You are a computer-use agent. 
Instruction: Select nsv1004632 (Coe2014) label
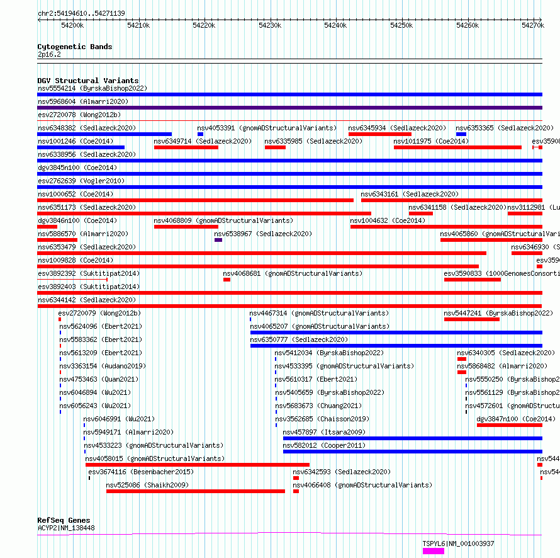[388, 220]
